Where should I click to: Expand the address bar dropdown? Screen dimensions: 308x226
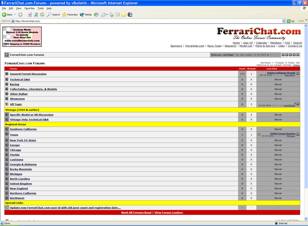pyautogui.click(x=283, y=21)
